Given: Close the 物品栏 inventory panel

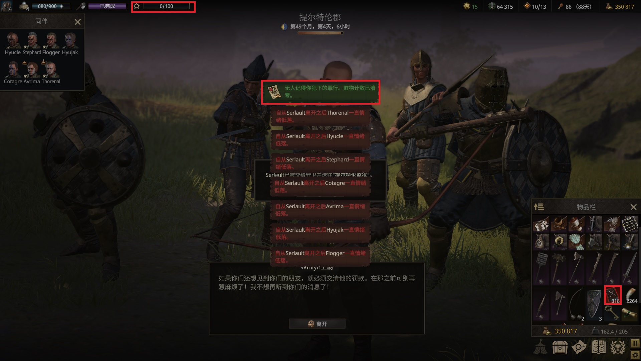Looking at the screenshot, I should pyautogui.click(x=633, y=207).
